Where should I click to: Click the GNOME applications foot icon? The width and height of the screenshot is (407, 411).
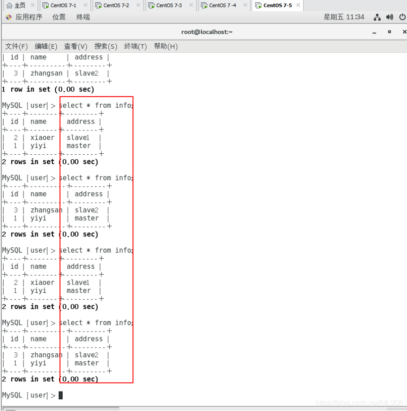9,17
